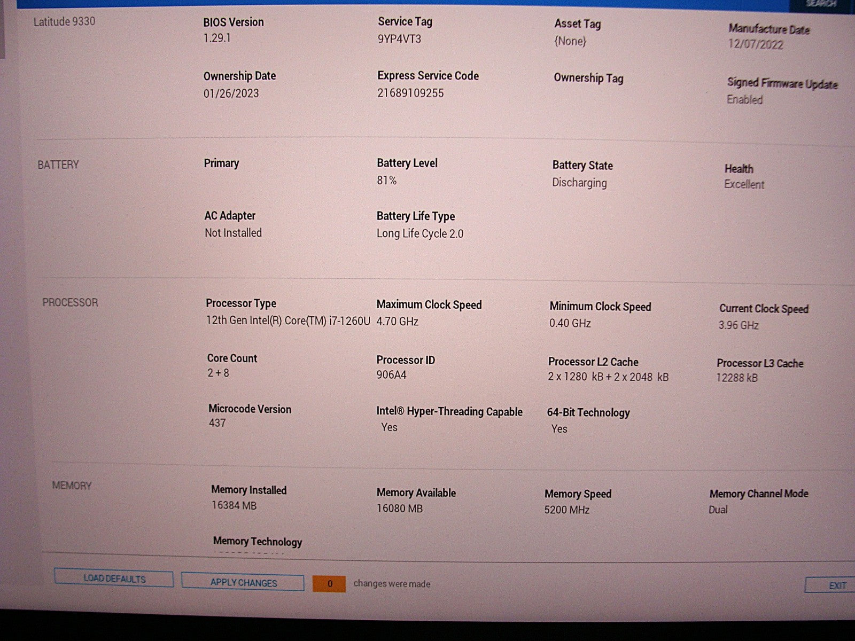This screenshot has width=855, height=641.
Task: Click the Battery Life Type Long Life Cycle value
Action: (419, 233)
